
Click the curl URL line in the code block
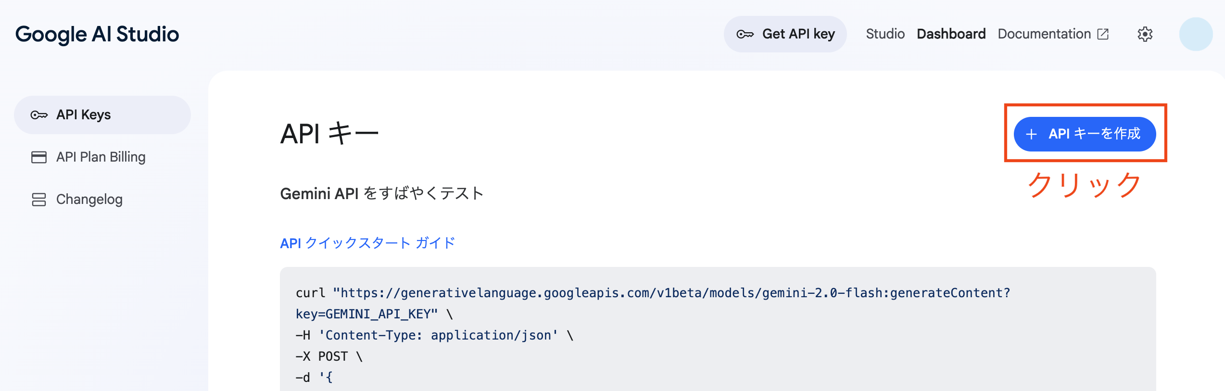coord(653,293)
